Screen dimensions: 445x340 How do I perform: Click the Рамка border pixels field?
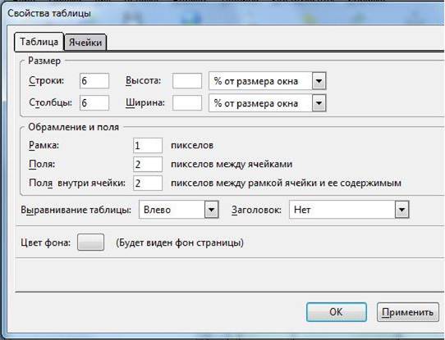[x=148, y=146]
